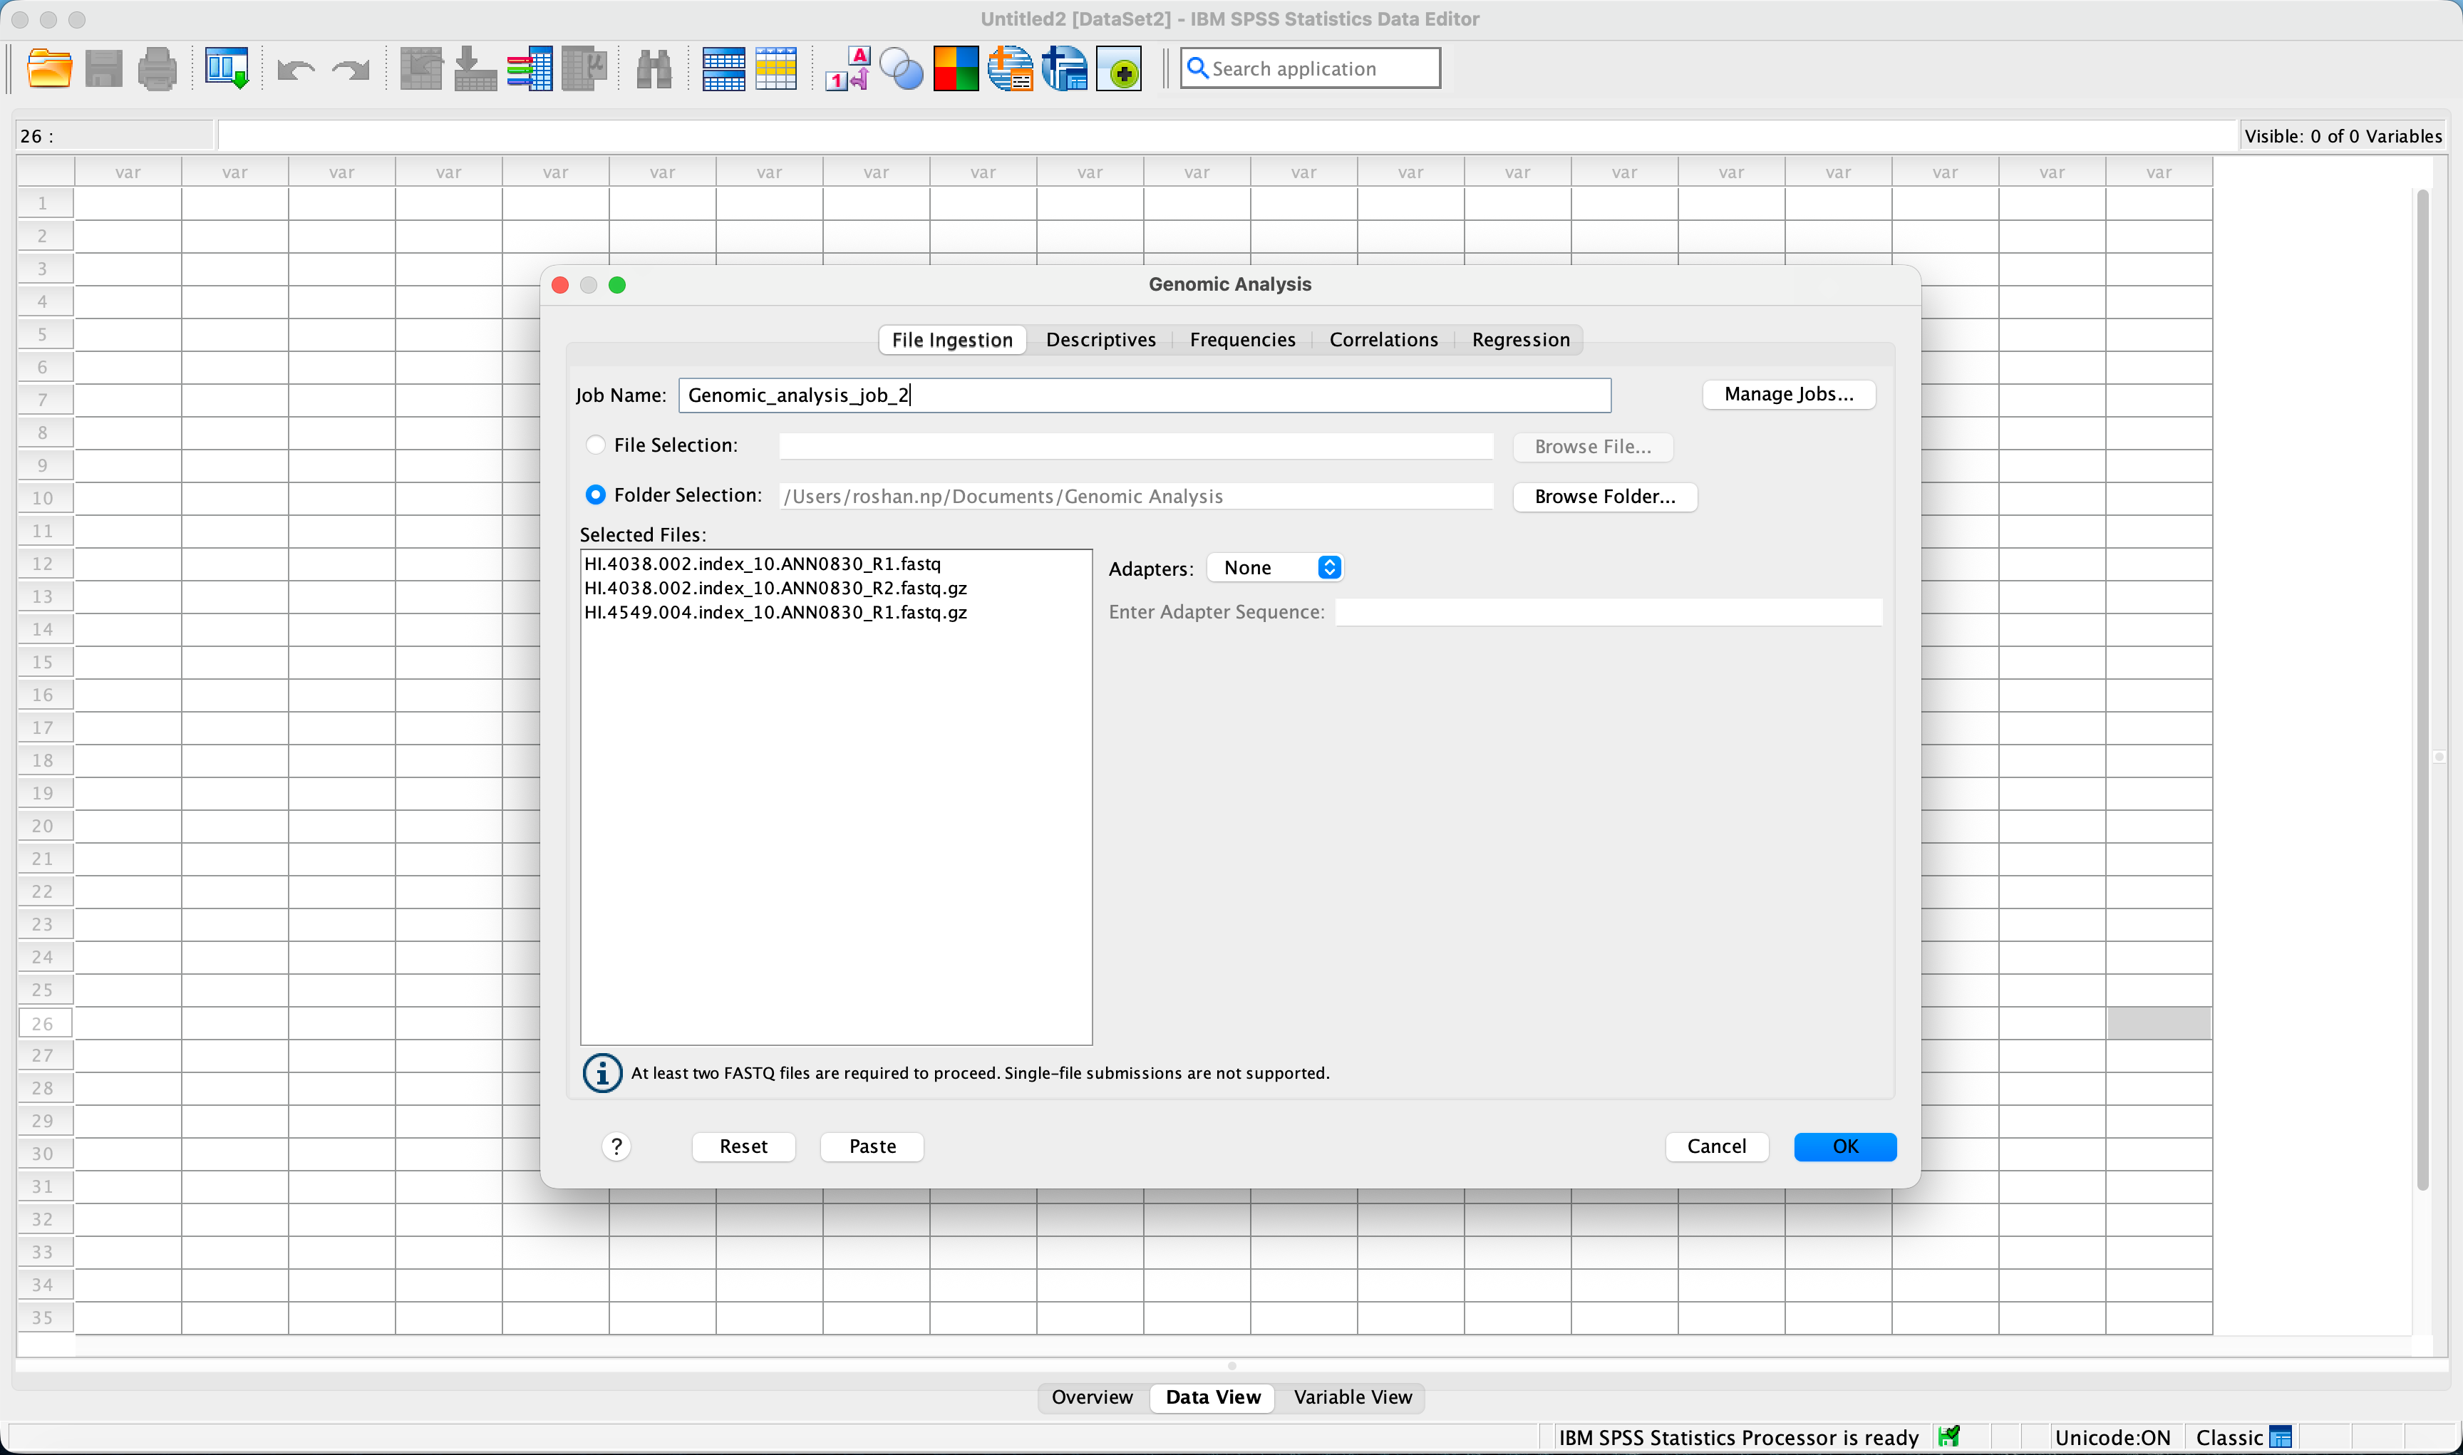
Task: Click the four-color squares toolbar icon
Action: [x=956, y=68]
